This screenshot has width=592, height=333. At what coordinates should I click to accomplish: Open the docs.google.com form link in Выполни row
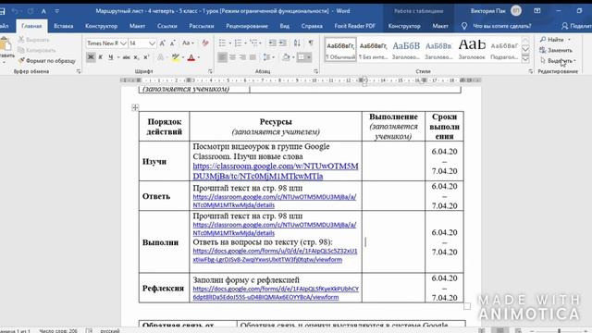pyautogui.click(x=275, y=255)
